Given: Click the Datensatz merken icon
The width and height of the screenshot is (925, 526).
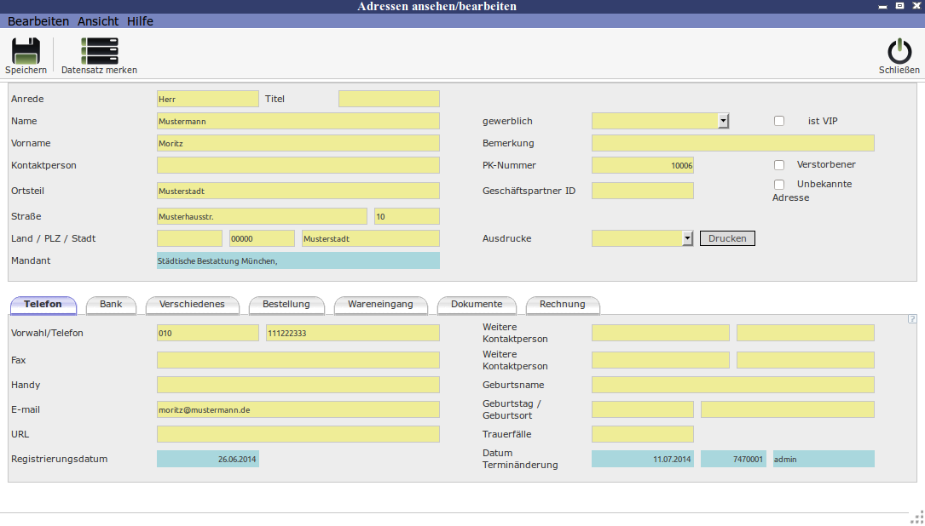Looking at the screenshot, I should pos(99,52).
